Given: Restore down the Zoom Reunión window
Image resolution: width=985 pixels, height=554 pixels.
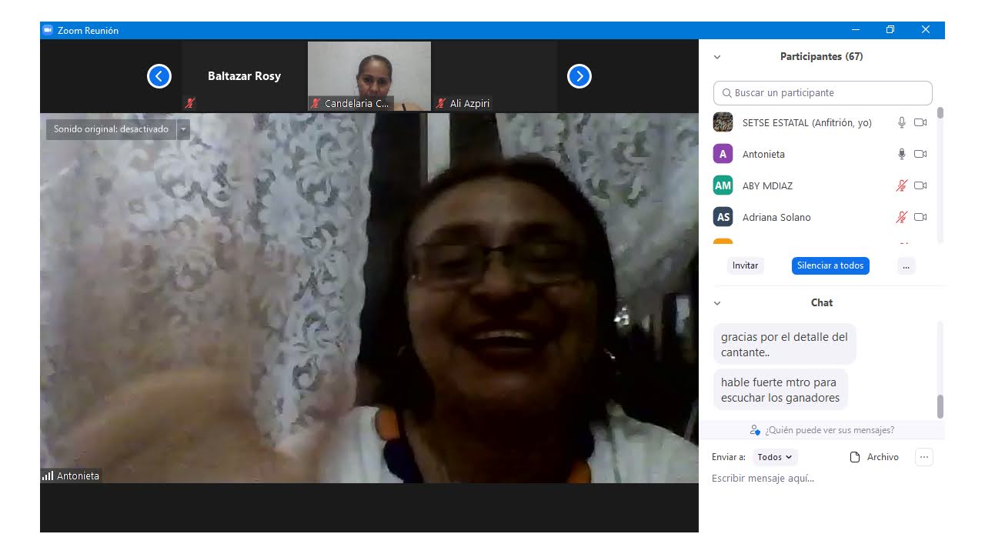Looking at the screenshot, I should click(890, 30).
